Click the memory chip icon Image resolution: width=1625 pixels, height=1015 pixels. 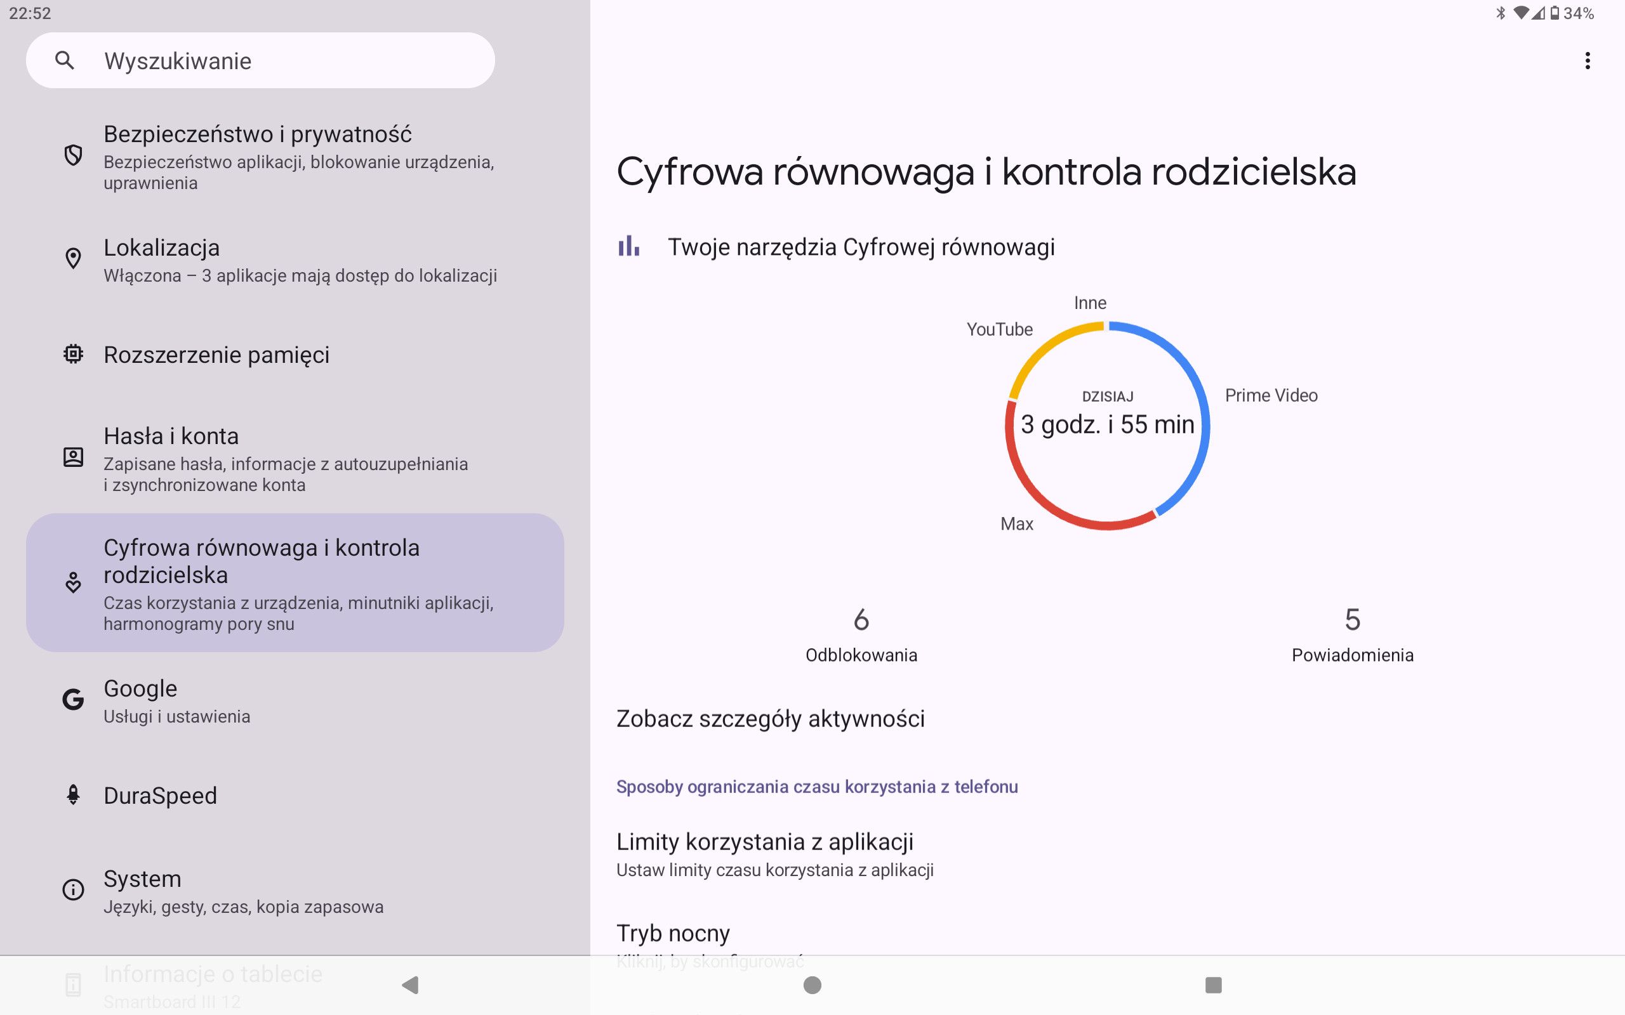click(x=73, y=354)
